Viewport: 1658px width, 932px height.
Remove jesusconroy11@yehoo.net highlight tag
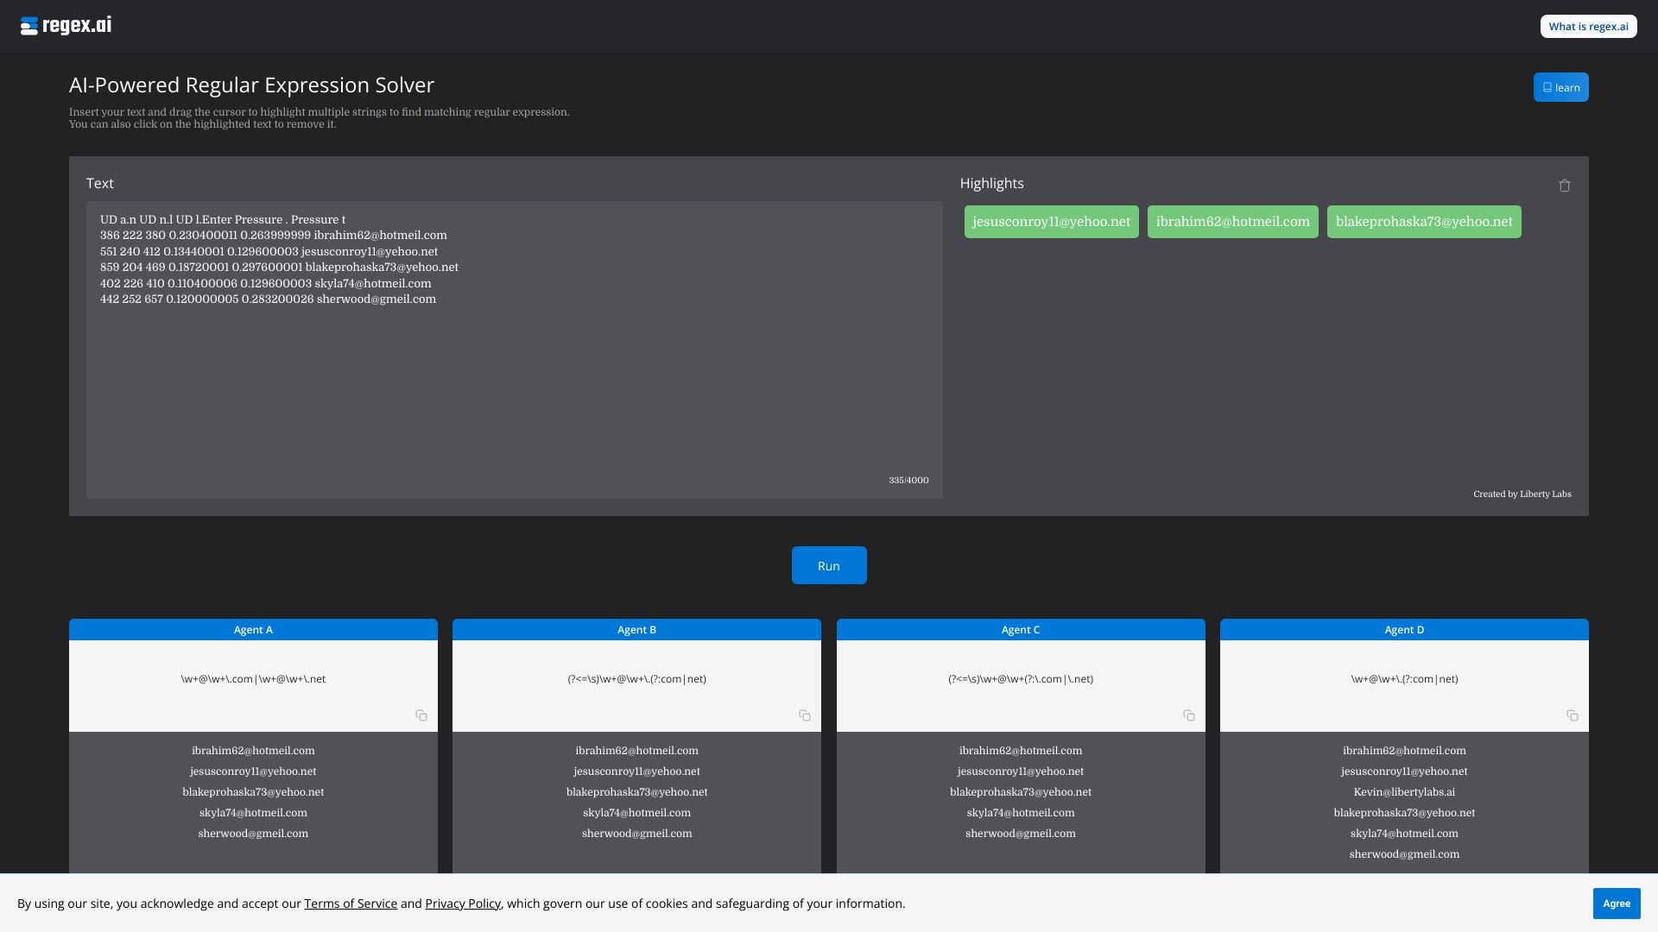click(1050, 221)
